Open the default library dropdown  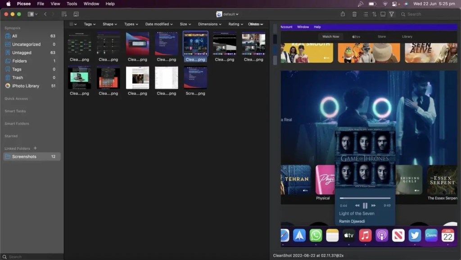[x=230, y=14]
